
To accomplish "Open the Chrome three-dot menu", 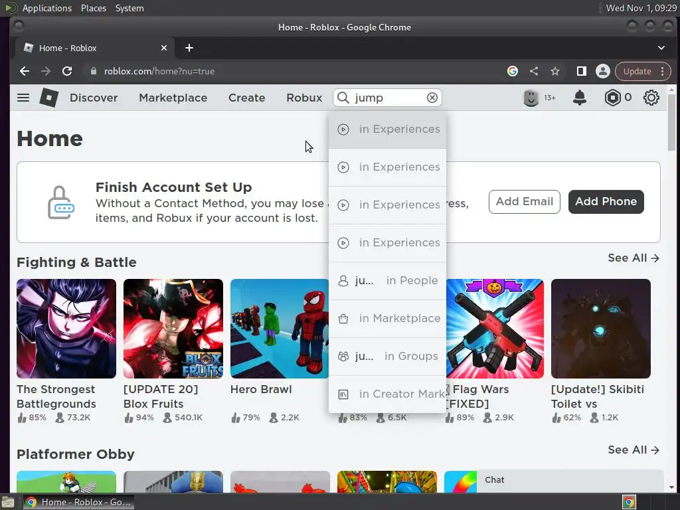I will click(x=662, y=71).
